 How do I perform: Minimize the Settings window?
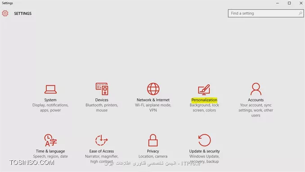pos(278,3)
